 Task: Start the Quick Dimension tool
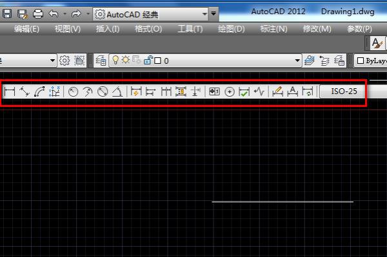point(136,91)
